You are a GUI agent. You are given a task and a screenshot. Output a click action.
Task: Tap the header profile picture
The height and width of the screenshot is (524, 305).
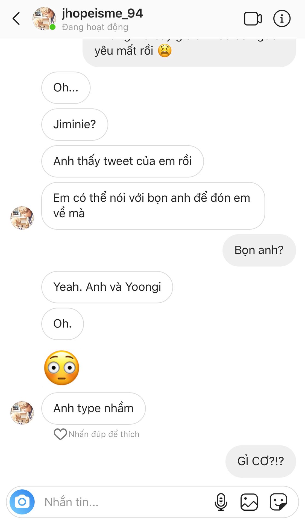(44, 19)
